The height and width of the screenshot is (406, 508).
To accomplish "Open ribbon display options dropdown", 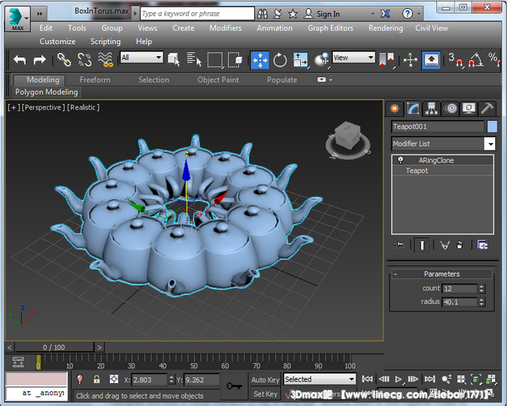I will [324, 80].
